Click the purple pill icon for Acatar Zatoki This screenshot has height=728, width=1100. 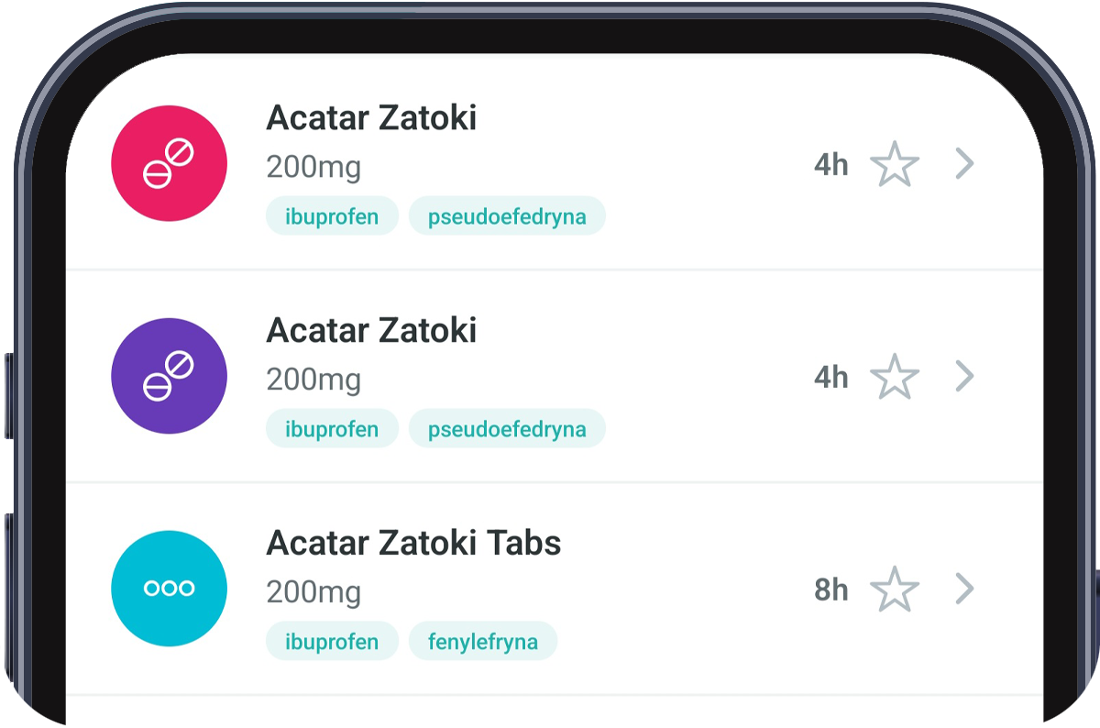click(169, 376)
